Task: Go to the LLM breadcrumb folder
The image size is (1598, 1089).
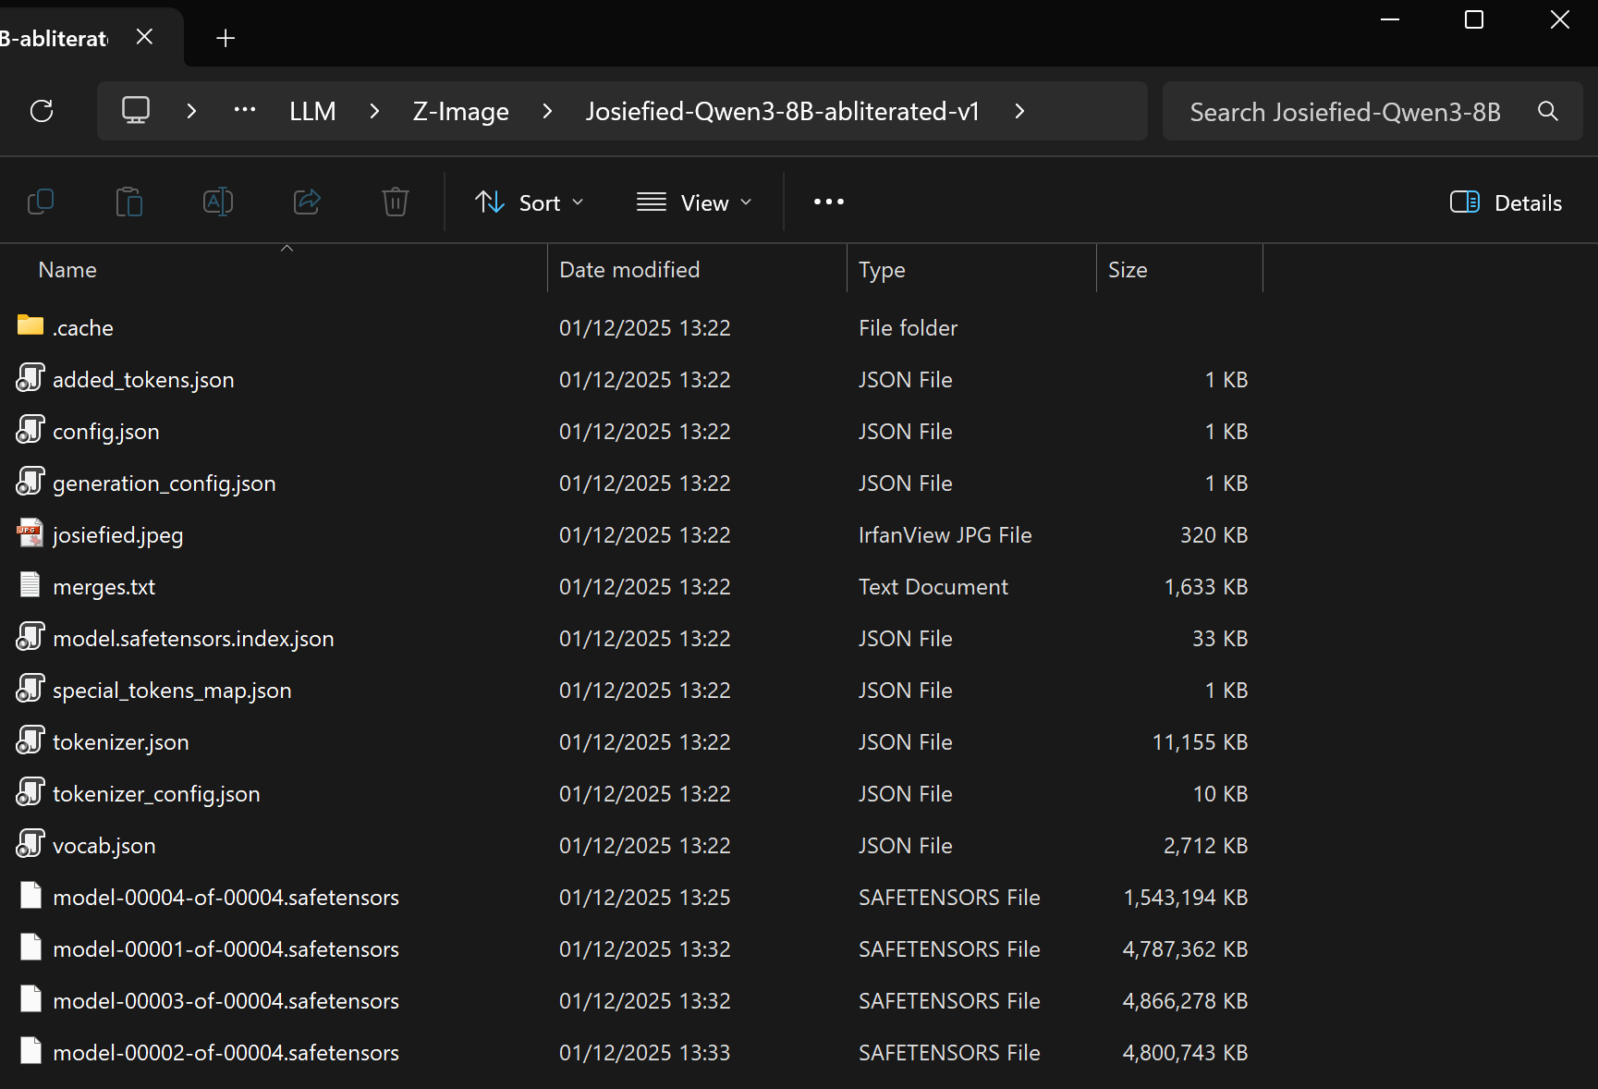Action: pos(312,112)
